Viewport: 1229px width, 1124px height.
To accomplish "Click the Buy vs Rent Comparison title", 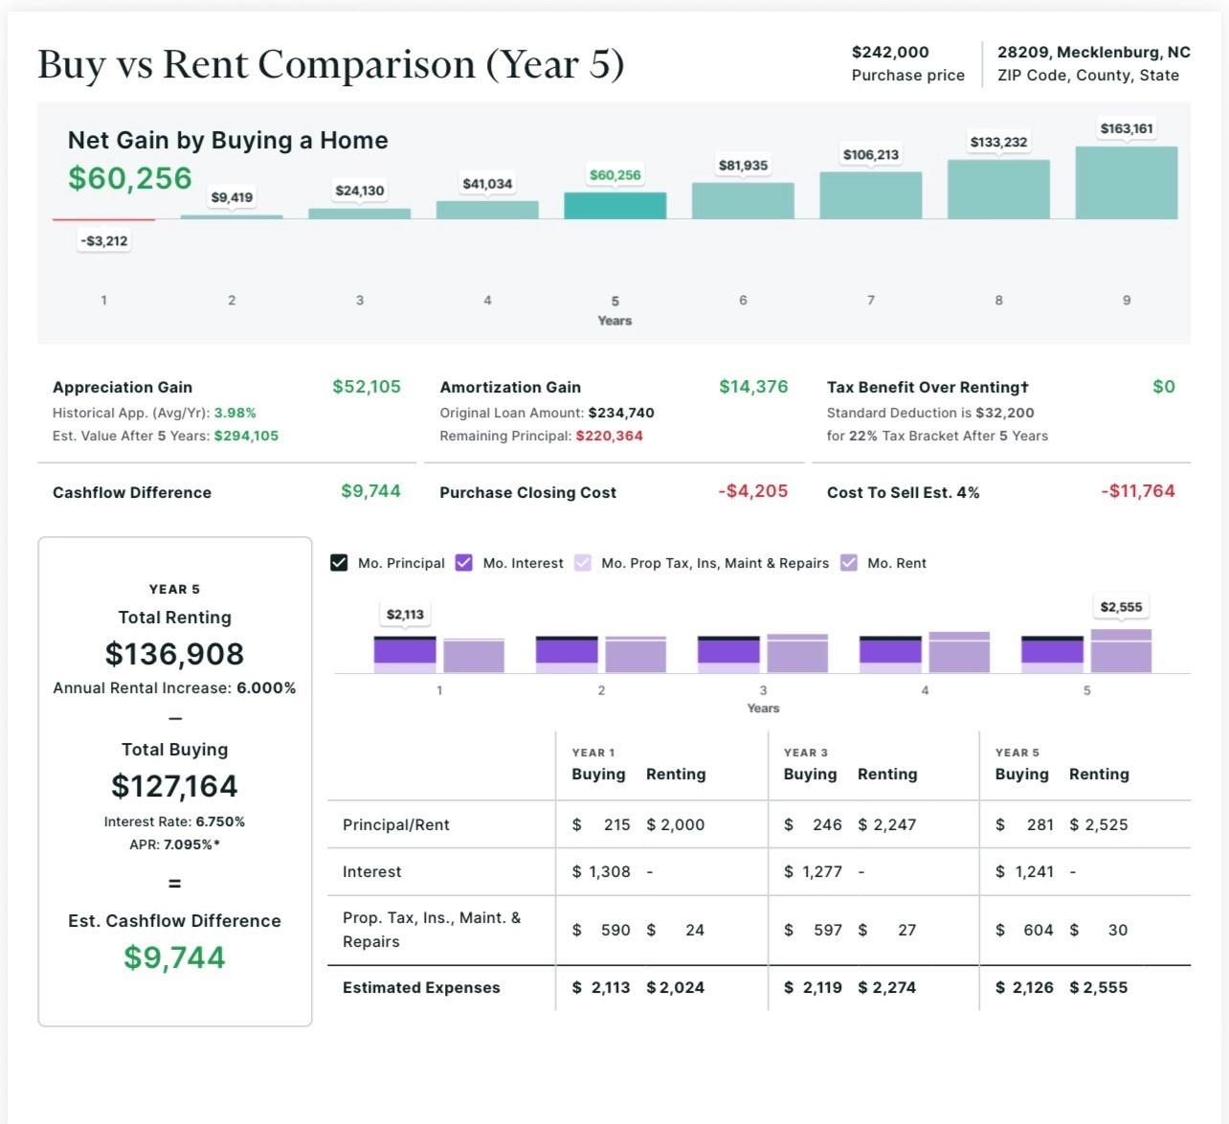I will 331,65.
